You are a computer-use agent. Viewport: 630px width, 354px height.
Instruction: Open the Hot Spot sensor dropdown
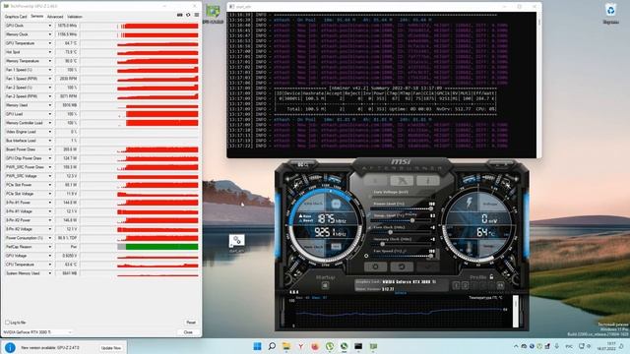(x=50, y=52)
